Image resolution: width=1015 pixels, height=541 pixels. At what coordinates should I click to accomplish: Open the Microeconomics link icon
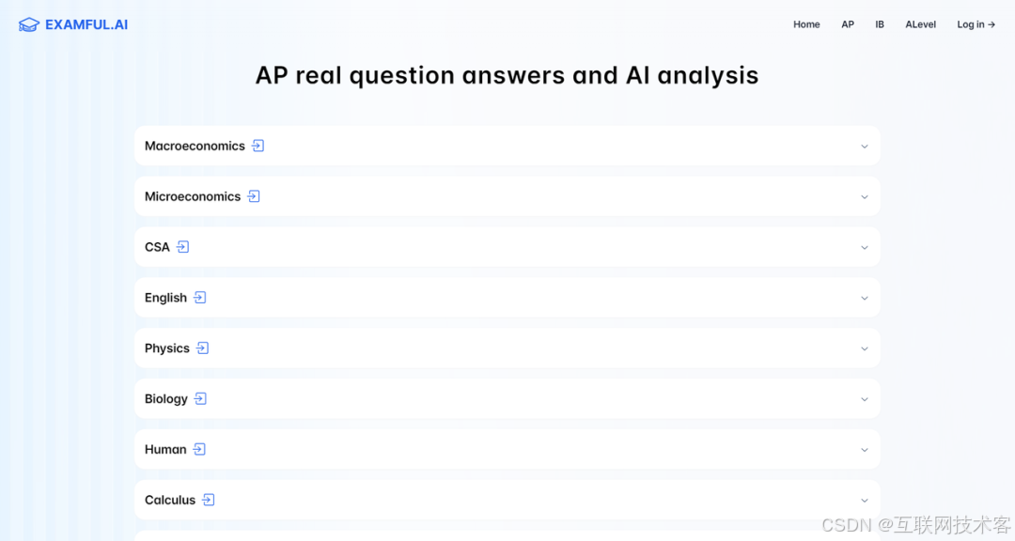pyautogui.click(x=254, y=196)
